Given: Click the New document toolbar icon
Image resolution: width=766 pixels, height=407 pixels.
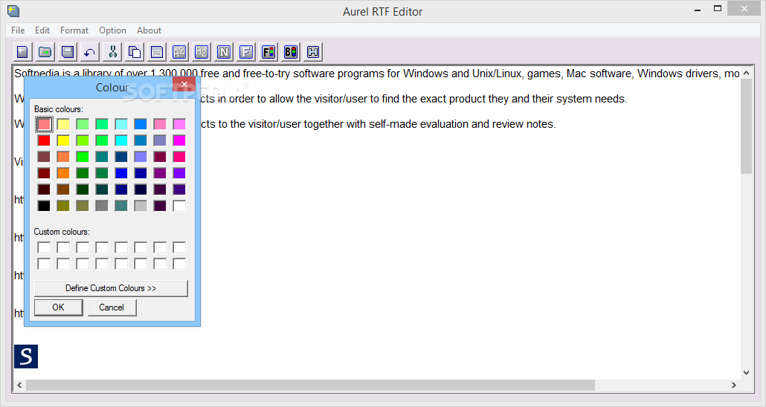Looking at the screenshot, I should [22, 52].
